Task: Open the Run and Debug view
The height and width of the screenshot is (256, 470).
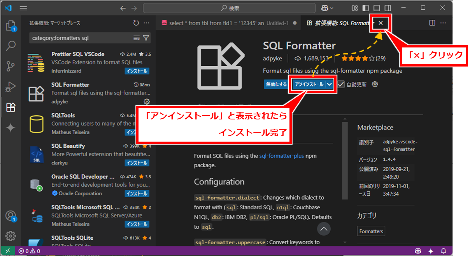Action: tap(11, 87)
